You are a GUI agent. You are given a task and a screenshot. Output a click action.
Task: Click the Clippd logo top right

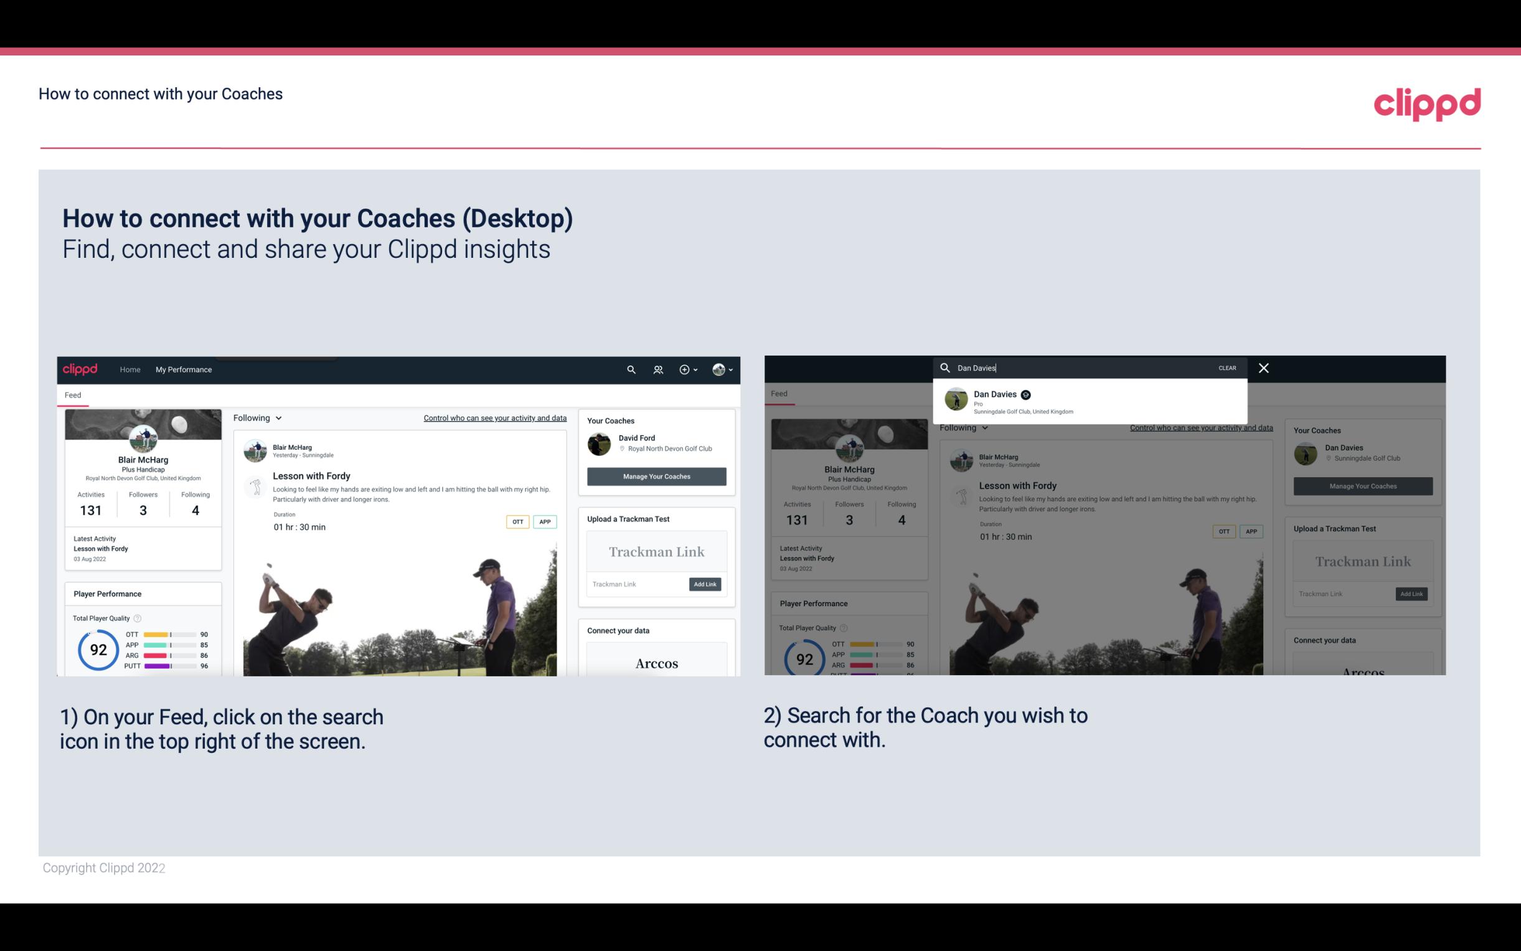[x=1427, y=102]
